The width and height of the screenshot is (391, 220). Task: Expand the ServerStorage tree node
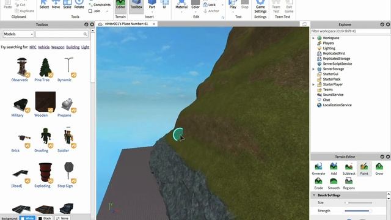tap(313, 69)
